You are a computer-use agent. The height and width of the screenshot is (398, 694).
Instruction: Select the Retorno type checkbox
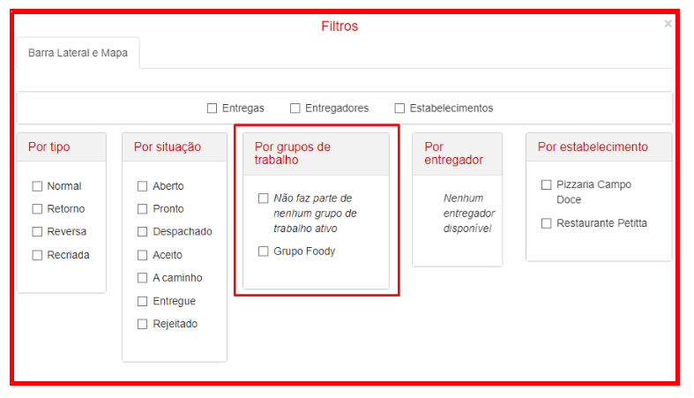(x=37, y=209)
